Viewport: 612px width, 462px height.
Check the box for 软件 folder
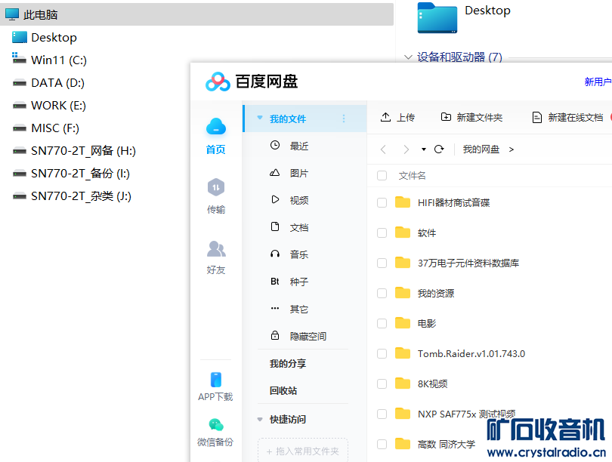pyautogui.click(x=382, y=233)
